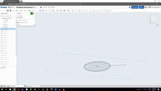Viewport: 161px width, 91px height.
Task: Open the spline tool dropdown arrow
Action: tap(35, 11)
